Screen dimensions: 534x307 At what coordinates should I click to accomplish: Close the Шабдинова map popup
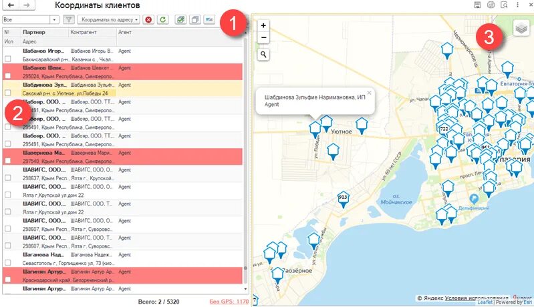click(369, 93)
